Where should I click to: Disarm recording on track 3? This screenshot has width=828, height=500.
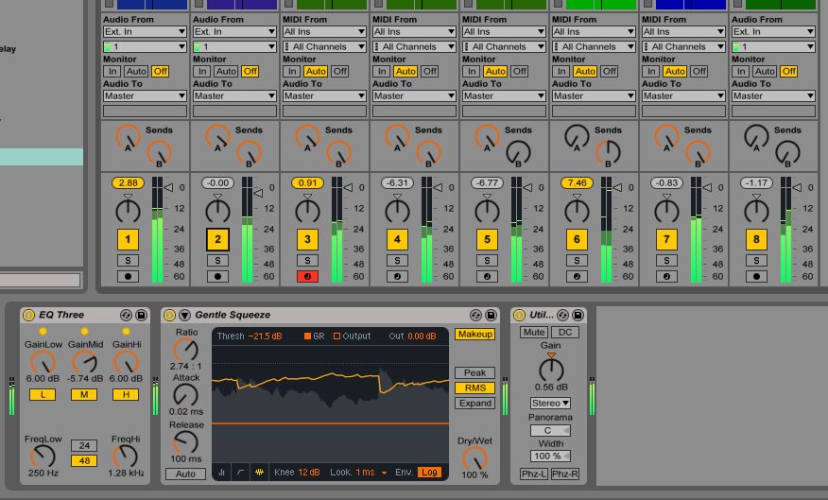point(307,277)
